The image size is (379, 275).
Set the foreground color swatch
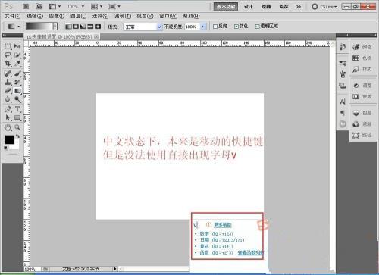10,139
